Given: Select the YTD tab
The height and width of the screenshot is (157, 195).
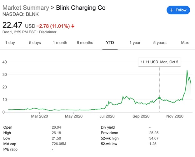Looking at the screenshot, I should tap(109, 43).
